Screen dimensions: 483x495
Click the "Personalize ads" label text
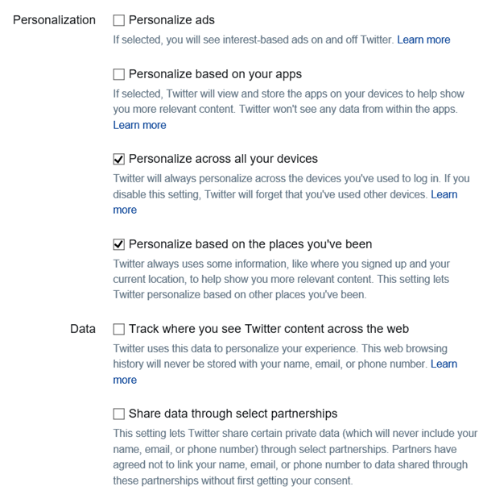coord(171,20)
